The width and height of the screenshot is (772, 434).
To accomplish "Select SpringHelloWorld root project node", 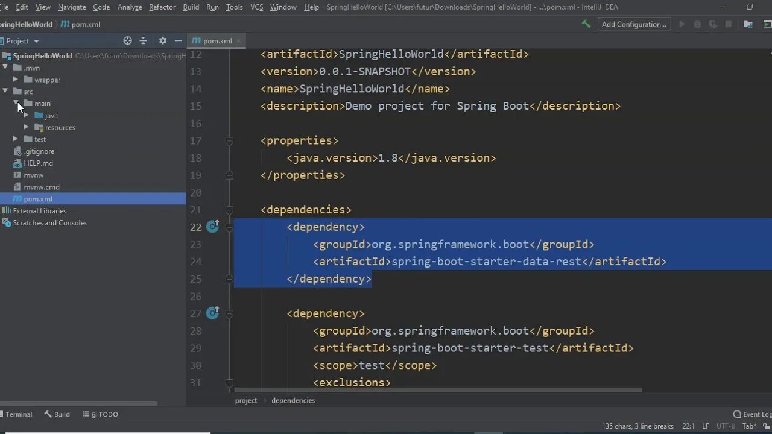I will tap(42, 56).
